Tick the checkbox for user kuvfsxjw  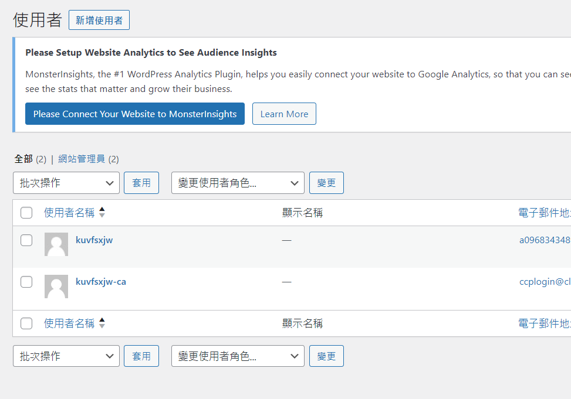(26, 240)
